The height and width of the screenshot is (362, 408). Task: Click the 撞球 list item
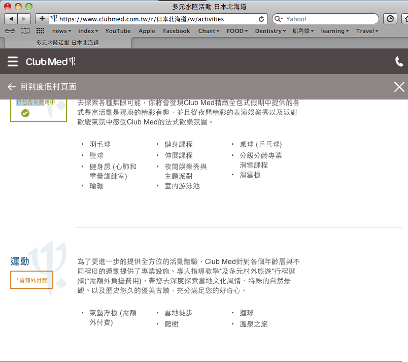(247, 313)
